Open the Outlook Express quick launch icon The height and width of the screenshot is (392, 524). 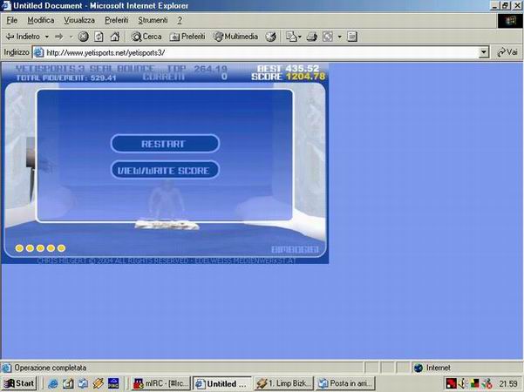(83, 383)
